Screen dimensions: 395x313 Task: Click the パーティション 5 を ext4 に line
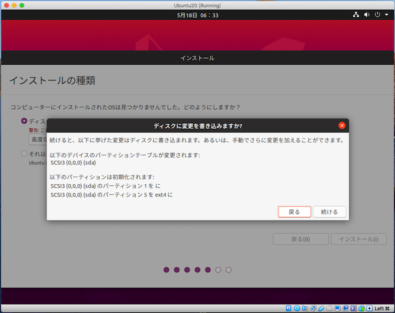coord(112,195)
